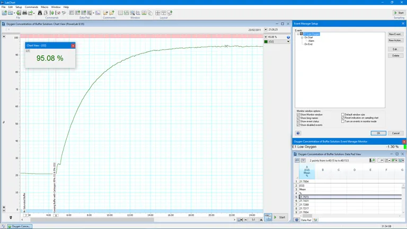Image resolution: width=407 pixels, height=229 pixels.
Task: Enable Default window size checkbox
Action: 343,114
